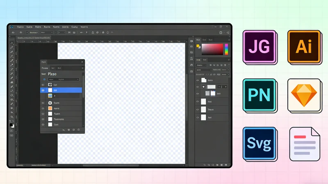328x184 pixels.
Task: Click the yellow foreground swatch in Color panel
Action: click(198, 46)
